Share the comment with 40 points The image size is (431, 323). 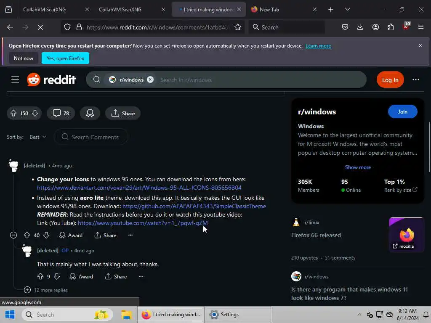pos(105,236)
